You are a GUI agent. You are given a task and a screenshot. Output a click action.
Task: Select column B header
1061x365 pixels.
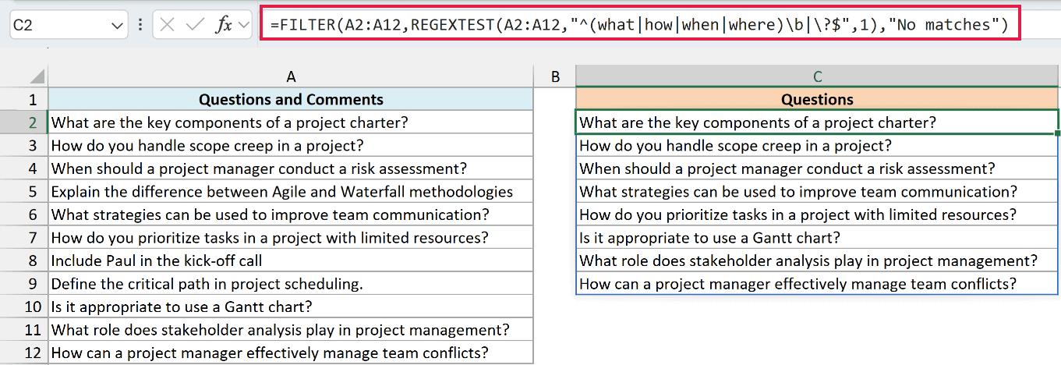555,76
